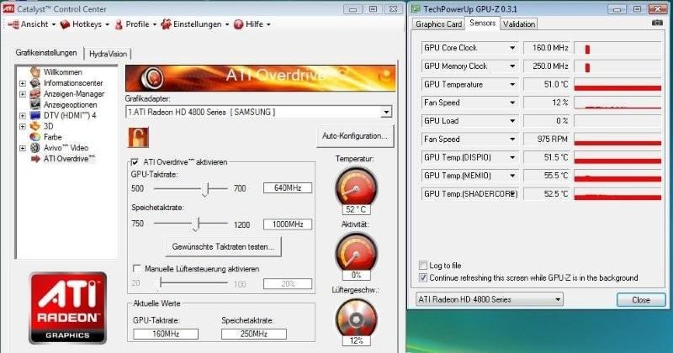Screen dimensions: 673x353
Task: Open the GPU Temp.(DISPIO) sensor dropdown
Action: [x=512, y=157]
